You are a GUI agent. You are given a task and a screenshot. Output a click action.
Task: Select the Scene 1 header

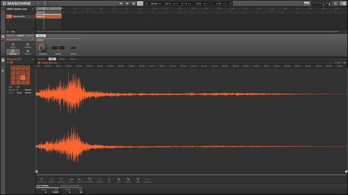48,12
